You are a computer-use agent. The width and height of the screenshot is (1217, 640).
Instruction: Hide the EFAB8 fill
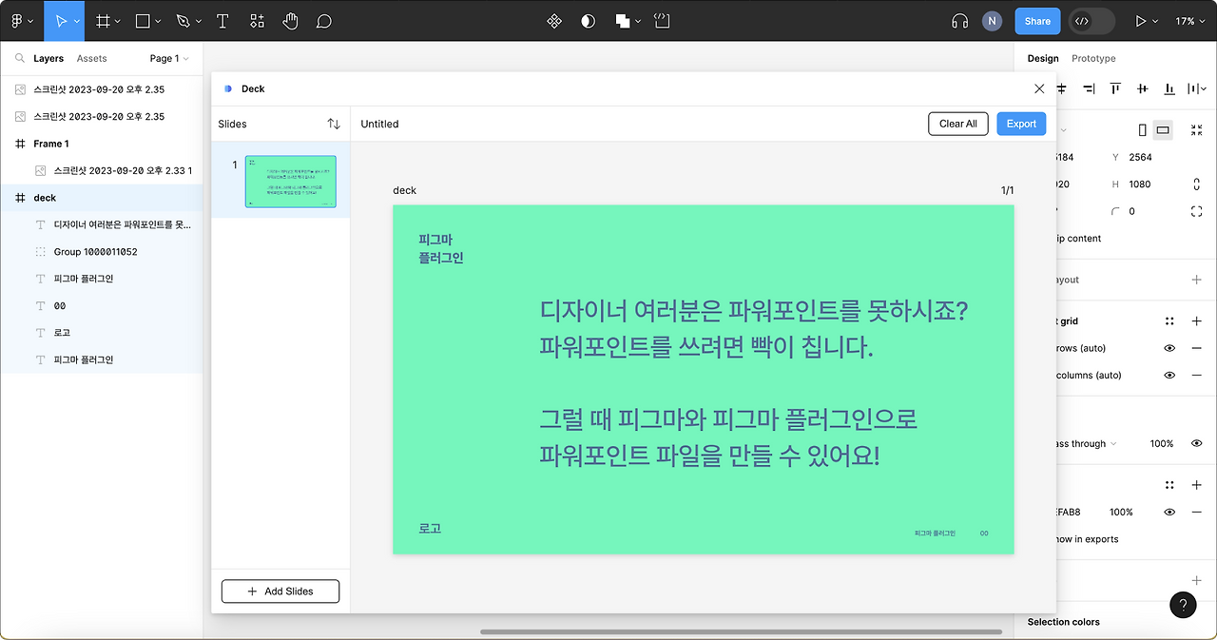click(x=1169, y=512)
